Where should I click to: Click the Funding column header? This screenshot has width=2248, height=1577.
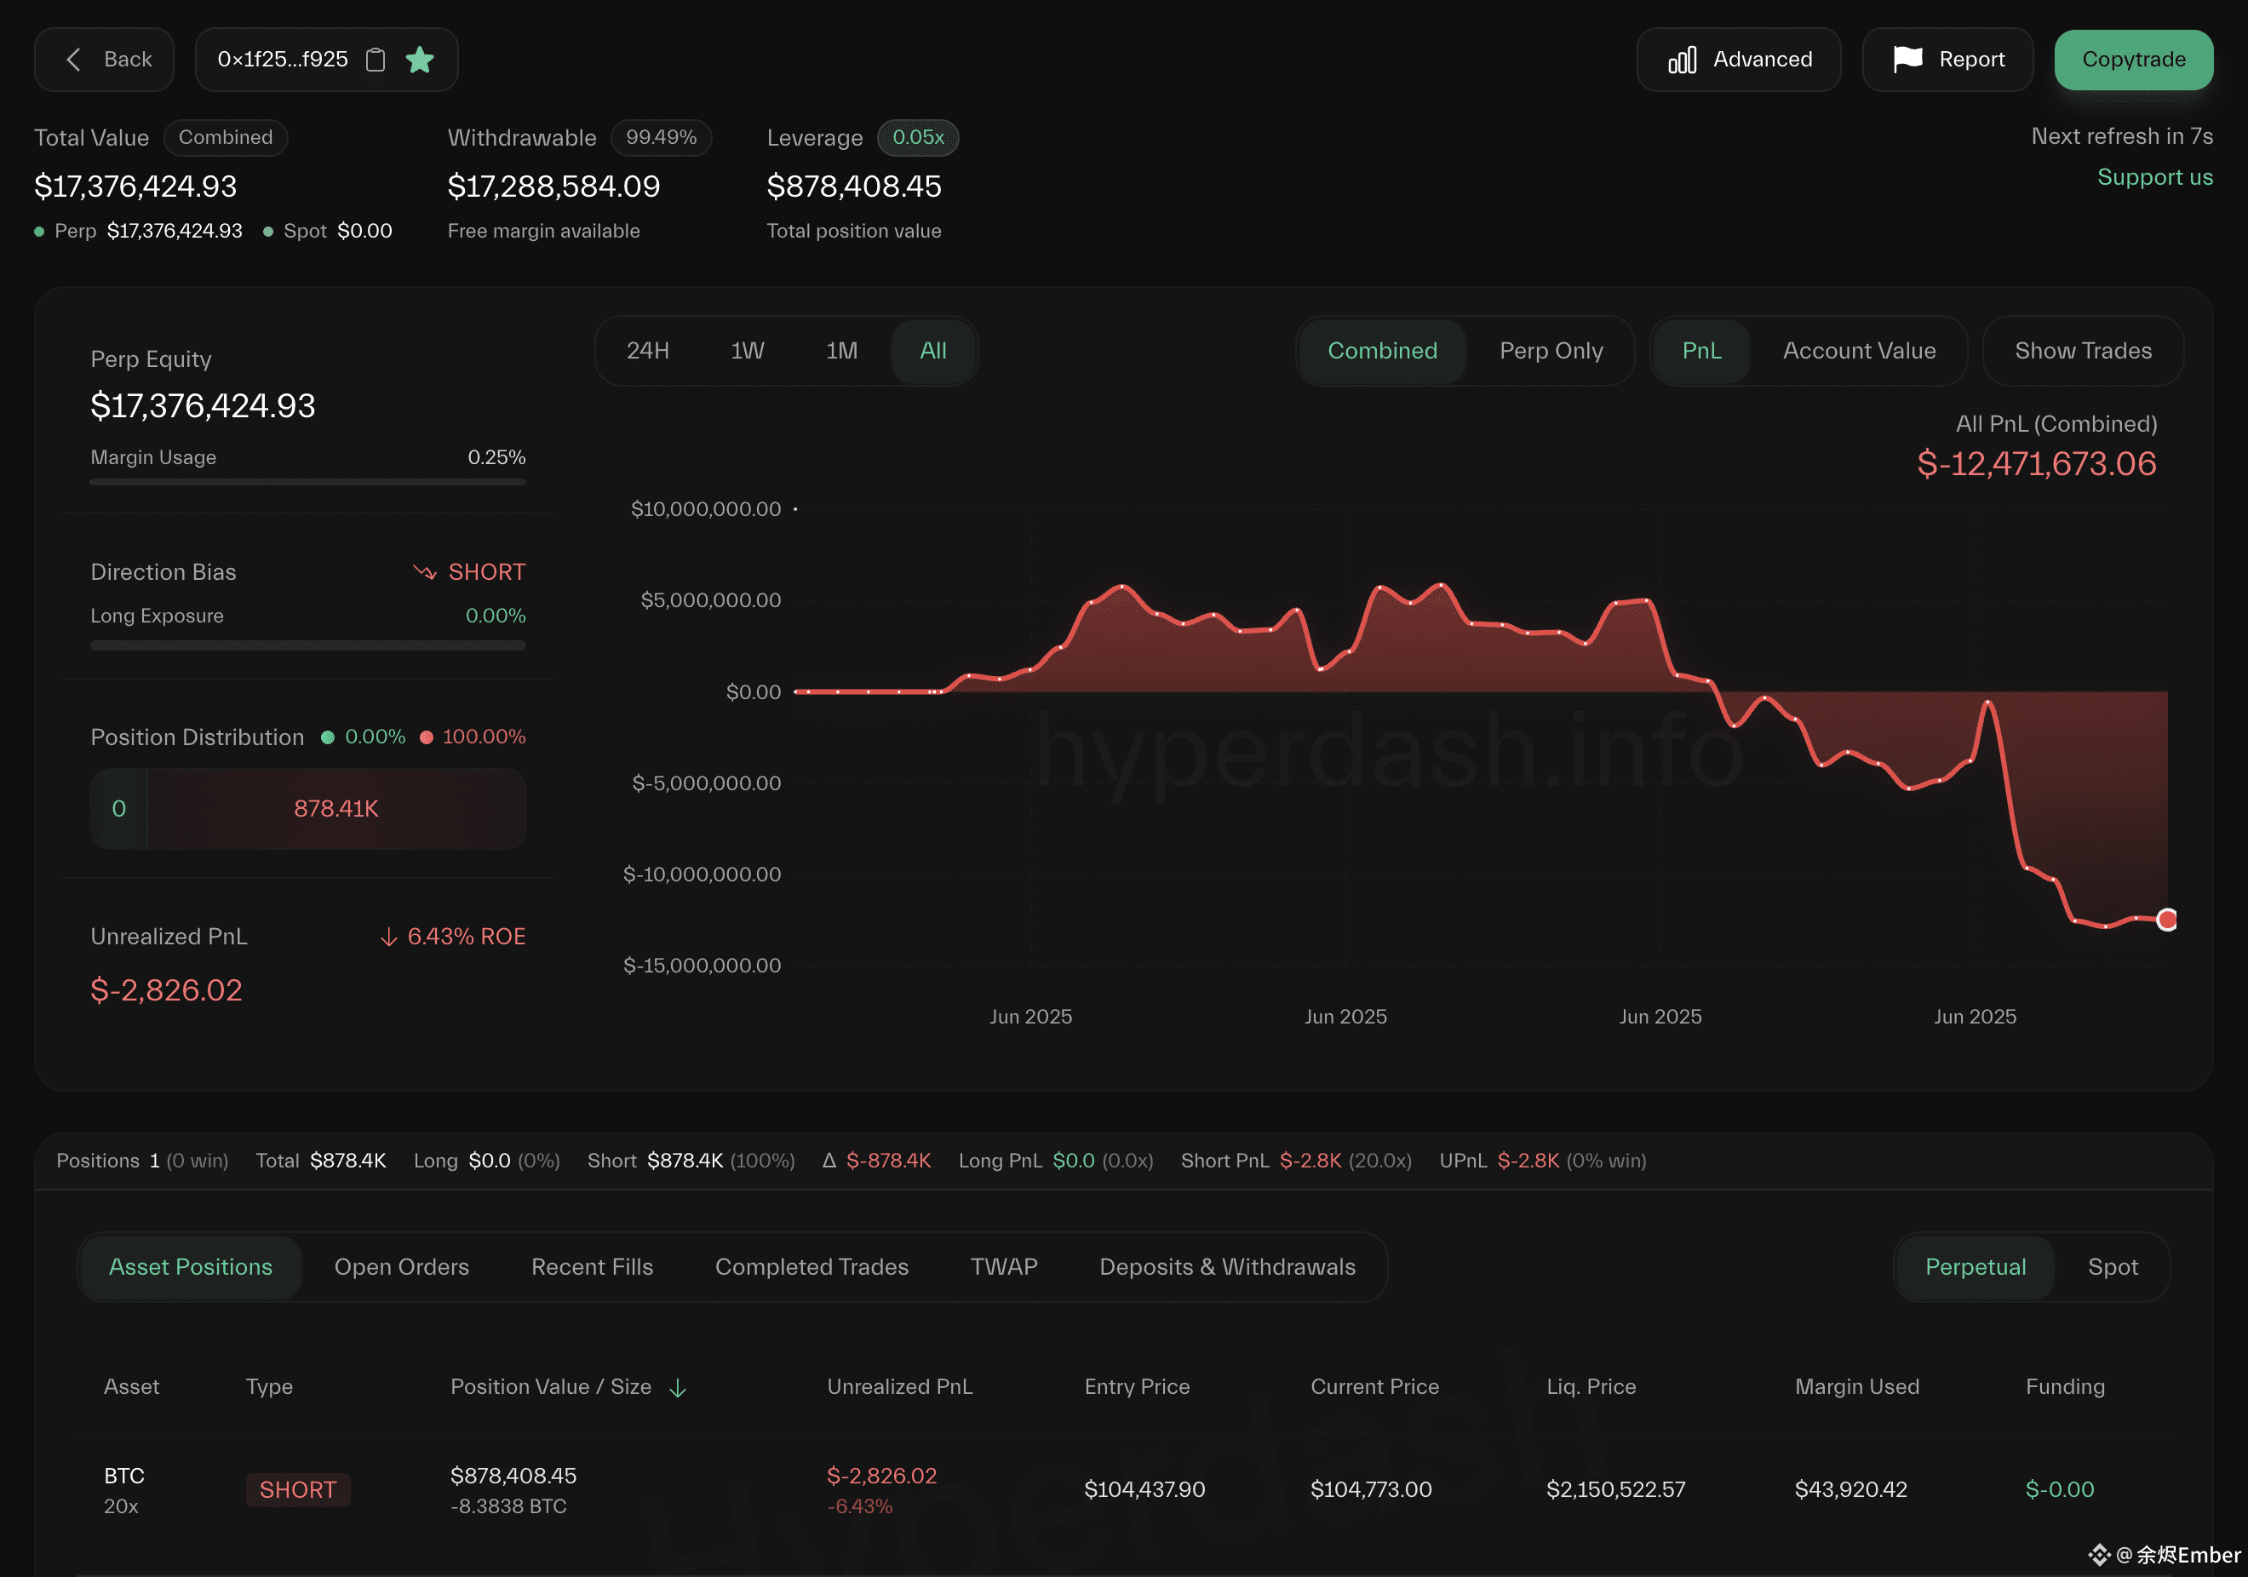[2064, 1386]
